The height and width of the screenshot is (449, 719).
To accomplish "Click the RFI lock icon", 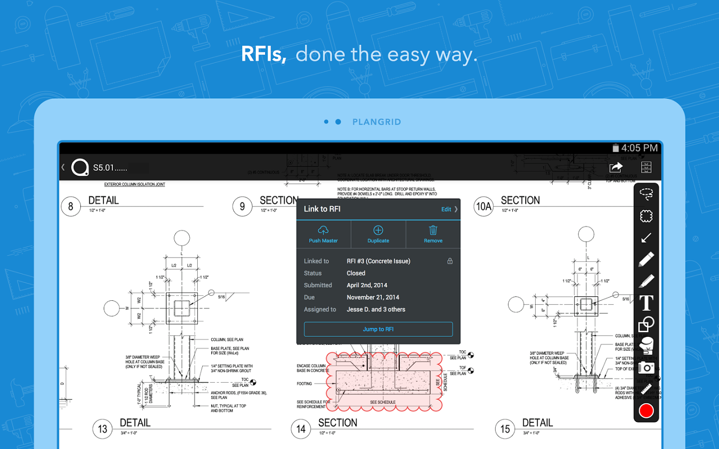I will click(x=450, y=261).
